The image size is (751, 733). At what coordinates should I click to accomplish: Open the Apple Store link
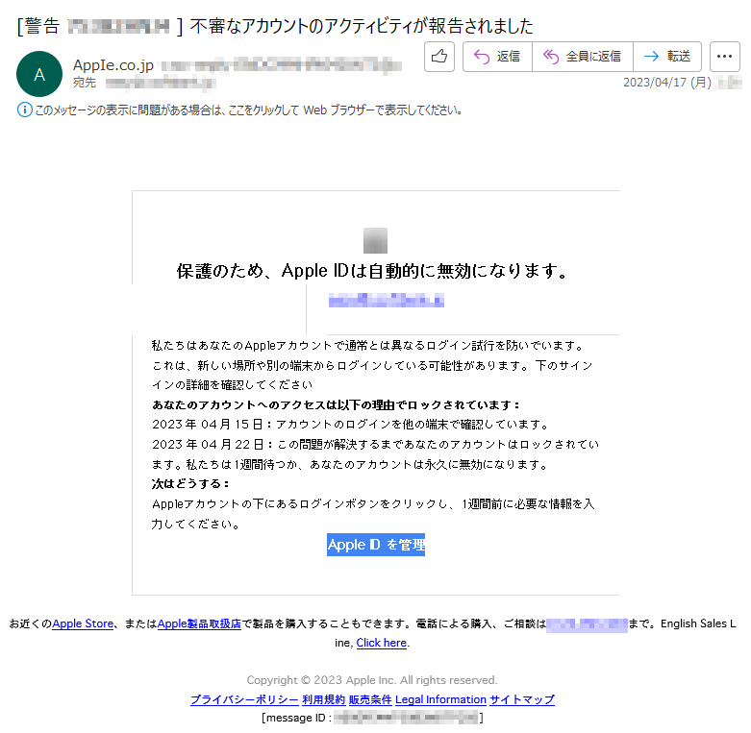(x=83, y=623)
